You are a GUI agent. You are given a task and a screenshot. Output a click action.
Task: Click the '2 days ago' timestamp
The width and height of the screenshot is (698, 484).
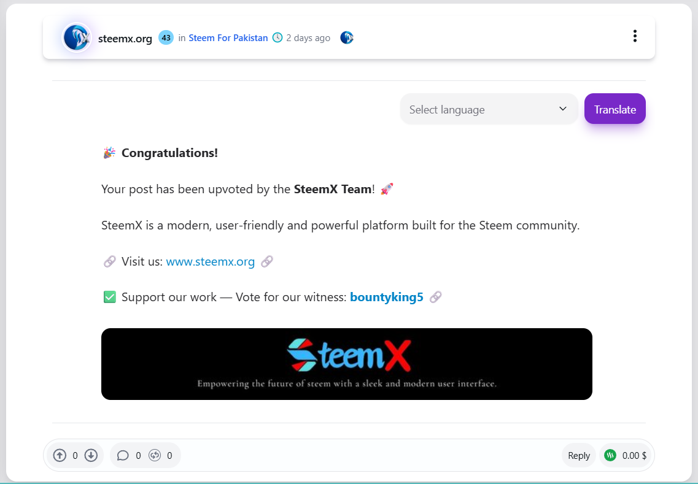(x=308, y=38)
